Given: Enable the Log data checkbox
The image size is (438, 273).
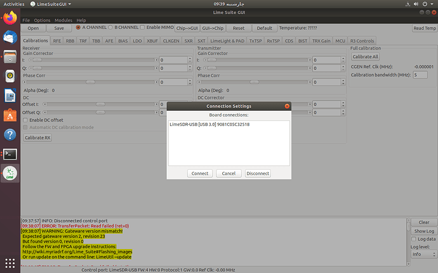Looking at the screenshot, I should 414,239.
